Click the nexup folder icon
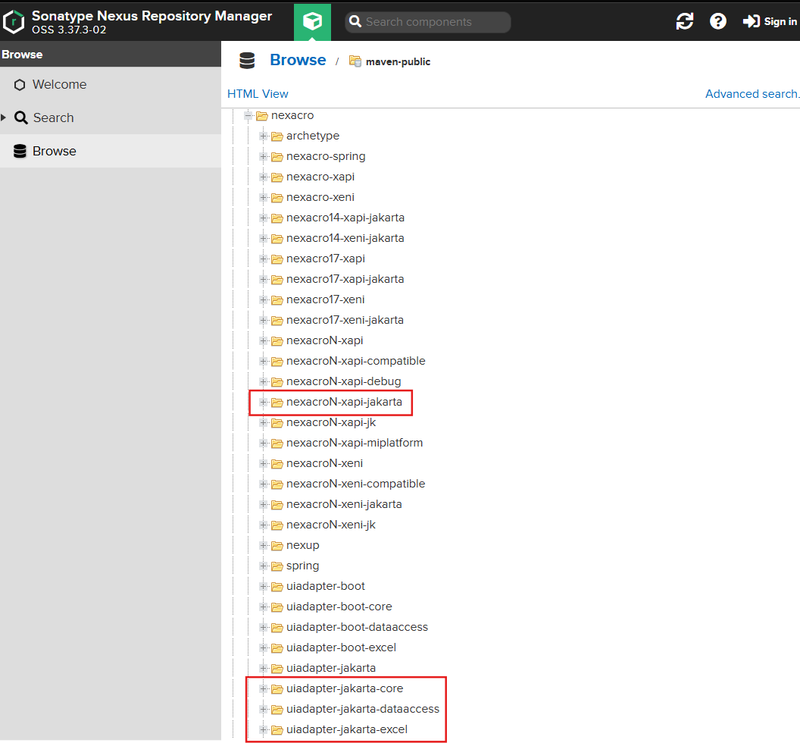 pos(277,546)
